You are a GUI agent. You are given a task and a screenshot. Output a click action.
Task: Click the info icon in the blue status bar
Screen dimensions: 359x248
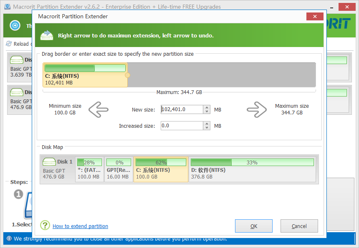click(9, 238)
